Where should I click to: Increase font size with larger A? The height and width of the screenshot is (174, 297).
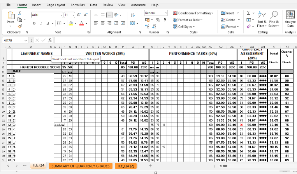click(x=79, y=15)
